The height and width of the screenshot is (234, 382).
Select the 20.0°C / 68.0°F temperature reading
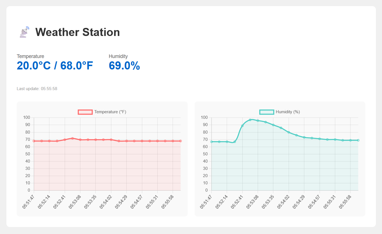point(55,66)
